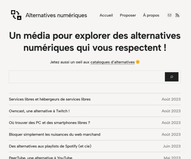Open Bloquer simplement les nuisances article
Viewport: 191px width, 159px height.
pyautogui.click(x=55, y=135)
